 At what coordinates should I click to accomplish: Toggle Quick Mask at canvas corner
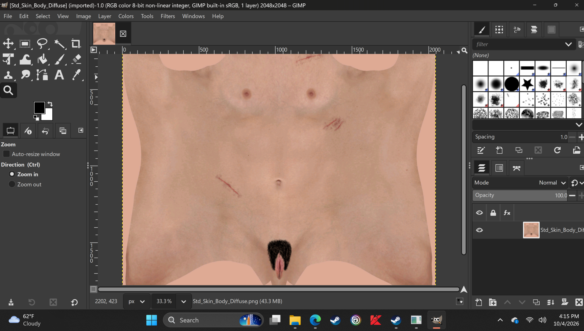pos(93,289)
